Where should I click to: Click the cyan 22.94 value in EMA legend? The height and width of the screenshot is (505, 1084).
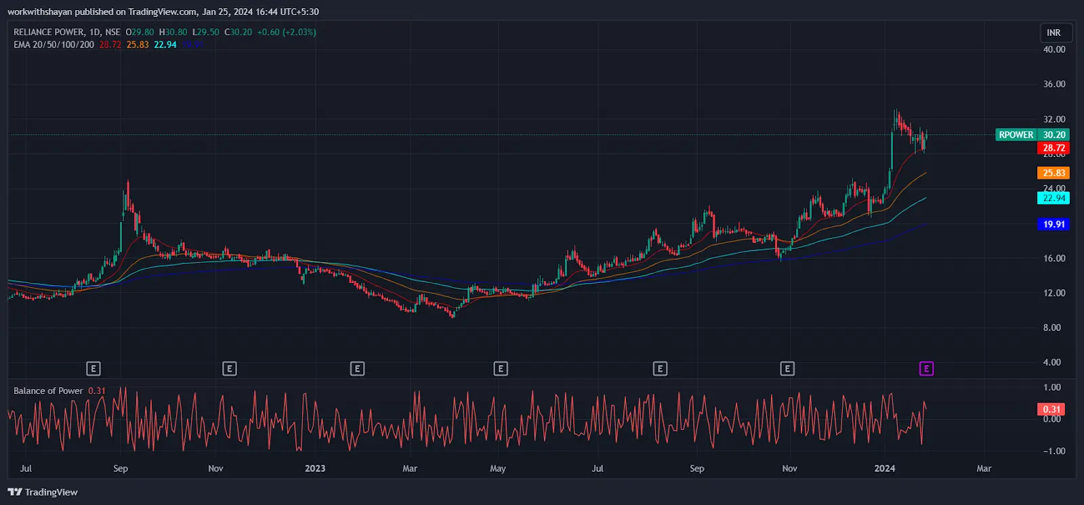tap(165, 45)
